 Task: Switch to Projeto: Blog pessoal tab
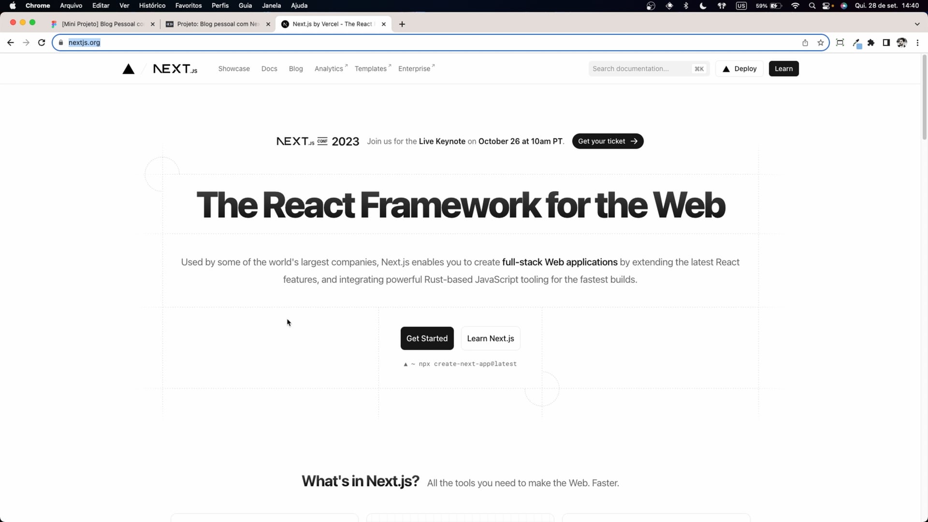coord(217,24)
